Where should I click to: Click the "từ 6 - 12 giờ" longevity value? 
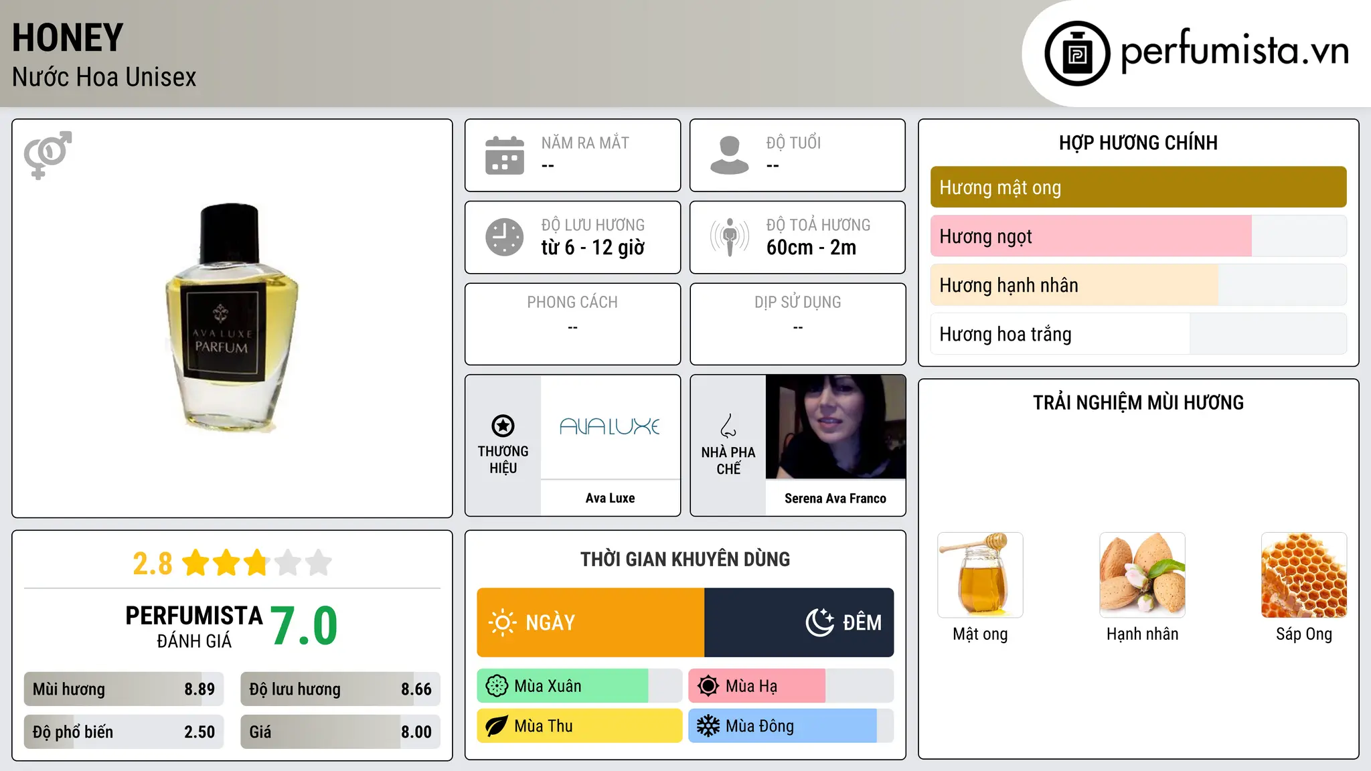[592, 248]
